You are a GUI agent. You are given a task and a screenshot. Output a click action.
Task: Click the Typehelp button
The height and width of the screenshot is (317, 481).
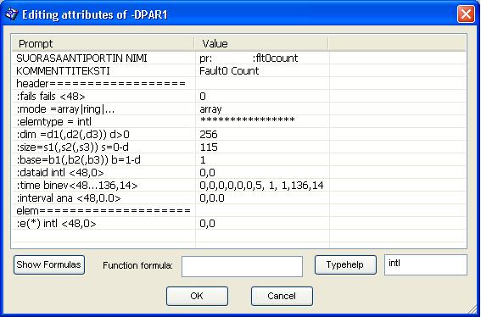pyautogui.click(x=345, y=265)
